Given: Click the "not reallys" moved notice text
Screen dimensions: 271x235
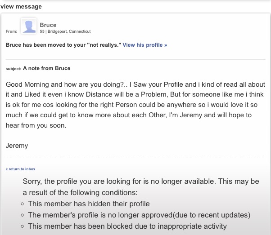Looking at the screenshot, I should tap(63, 45).
